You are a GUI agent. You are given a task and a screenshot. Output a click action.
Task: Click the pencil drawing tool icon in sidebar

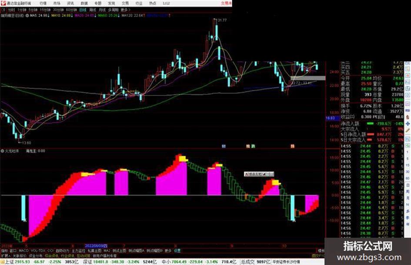tap(408, 131)
